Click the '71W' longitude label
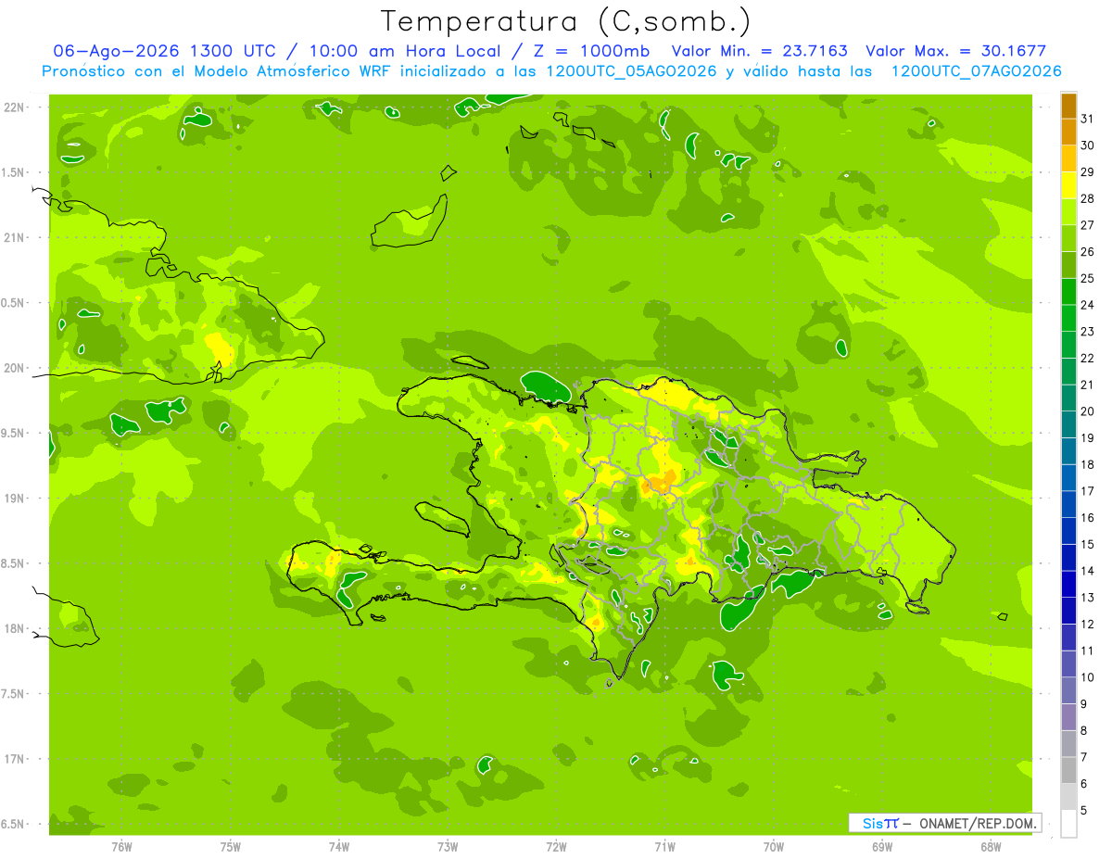Screen dimensions: 1112x859 tap(664, 846)
